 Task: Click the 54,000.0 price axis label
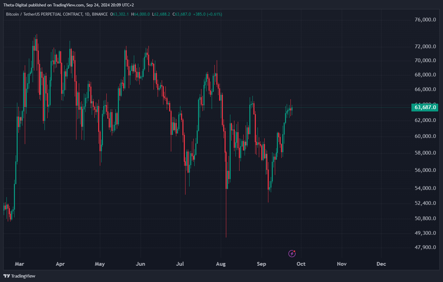(x=425, y=188)
